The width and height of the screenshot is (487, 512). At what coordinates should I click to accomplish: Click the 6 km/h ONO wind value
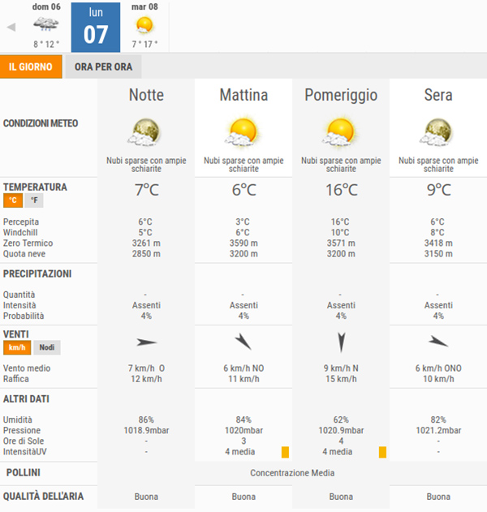click(438, 368)
